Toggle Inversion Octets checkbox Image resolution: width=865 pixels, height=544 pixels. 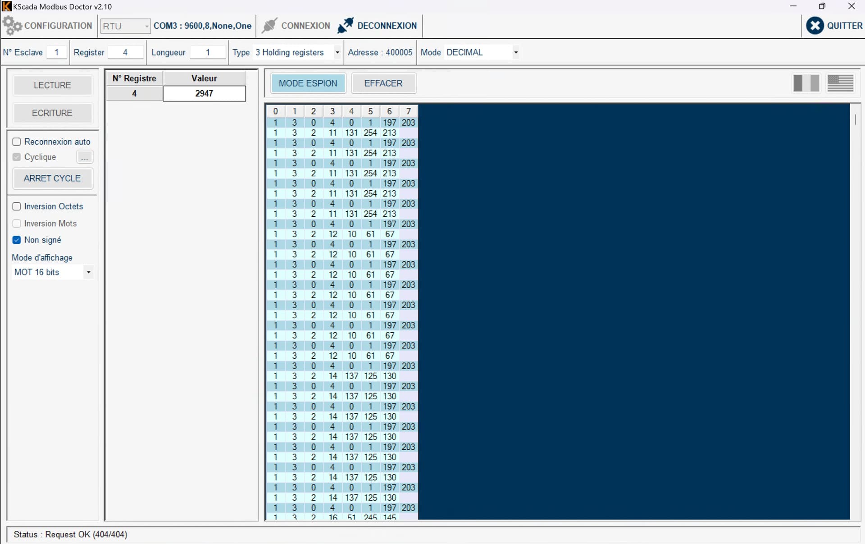(17, 206)
